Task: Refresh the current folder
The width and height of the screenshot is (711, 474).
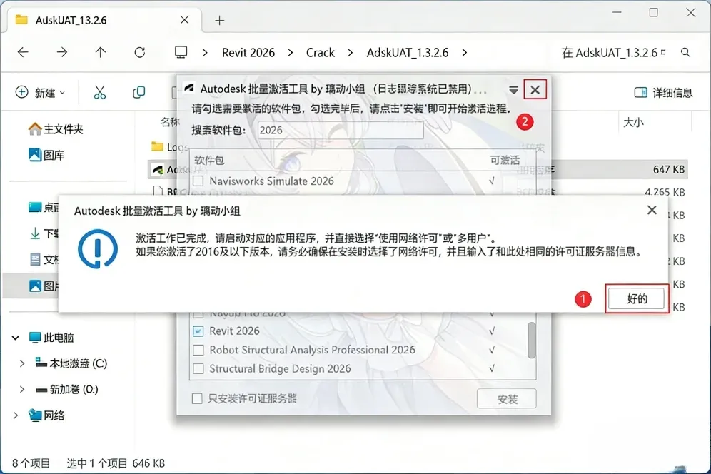Action: pyautogui.click(x=140, y=52)
